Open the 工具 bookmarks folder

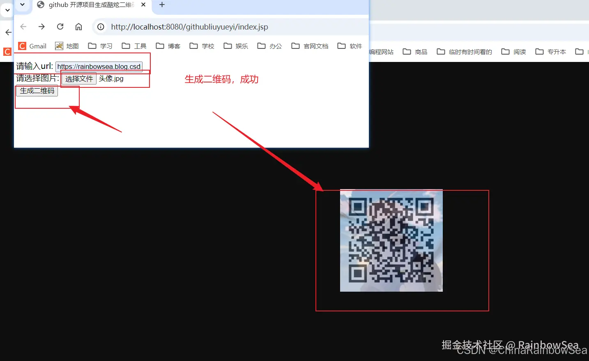point(134,46)
